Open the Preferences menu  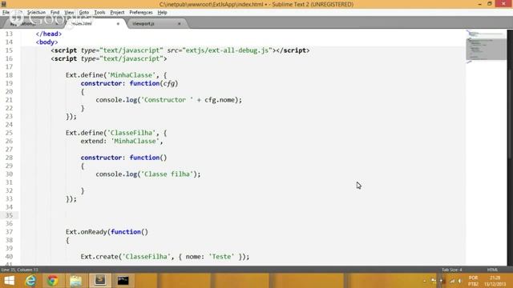[x=141, y=13]
